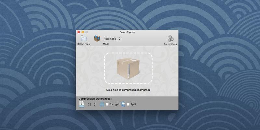Close the SmartZipper window
Screen dimensions: 260x130
coord(79,32)
